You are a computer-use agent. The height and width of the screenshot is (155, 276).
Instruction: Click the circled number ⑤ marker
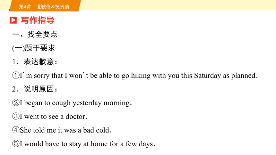16,143
